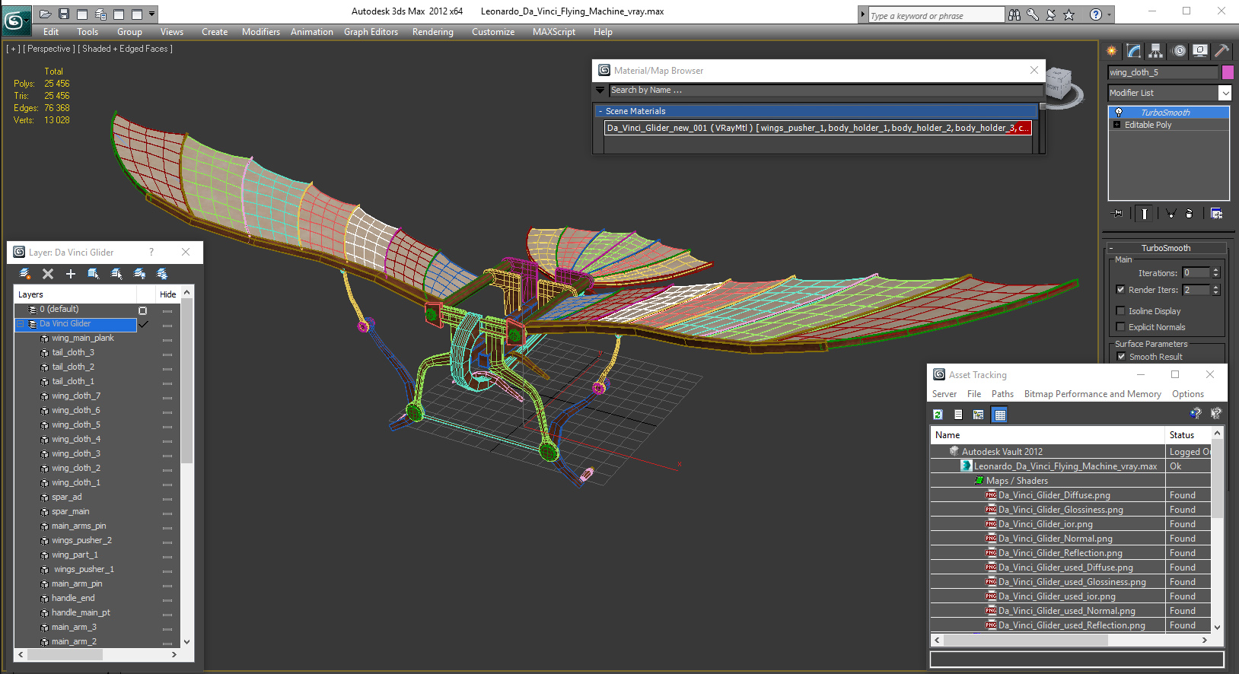Viewport: 1239px width, 674px height.
Task: Open the Modifiers menu
Action: (x=261, y=32)
